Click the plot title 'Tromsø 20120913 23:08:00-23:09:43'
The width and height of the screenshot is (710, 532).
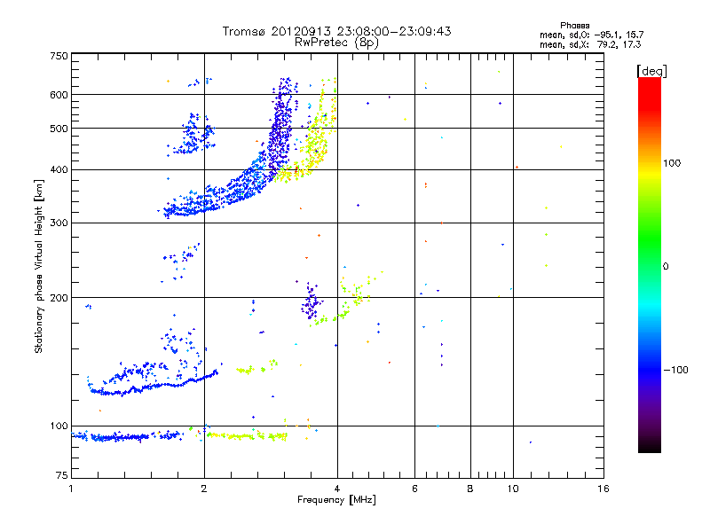coord(336,31)
